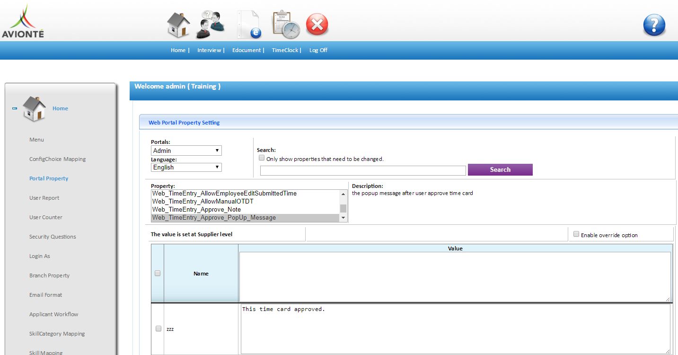Open Email Format in the sidebar
The height and width of the screenshot is (355, 678).
click(46, 295)
